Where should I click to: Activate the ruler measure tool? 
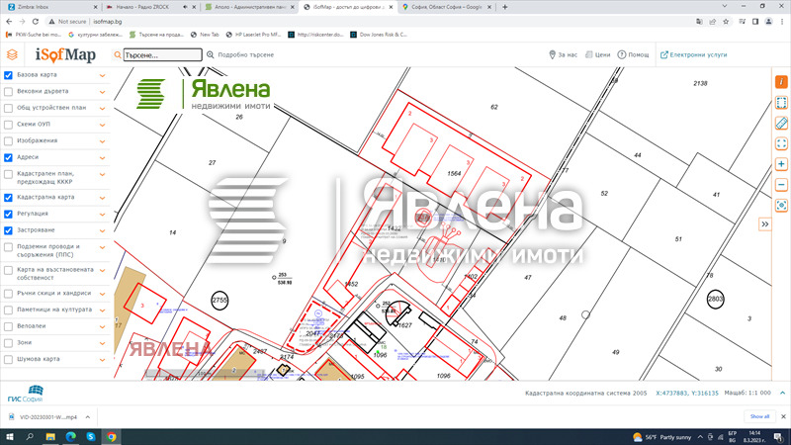[781, 123]
